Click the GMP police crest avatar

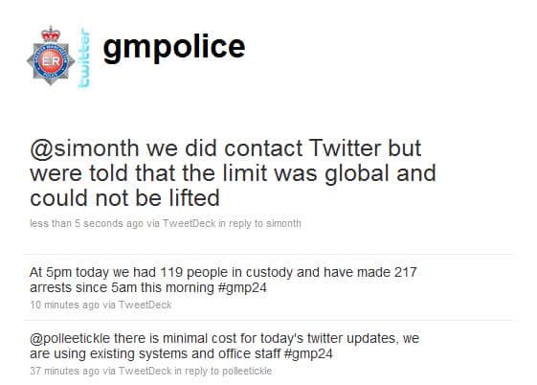[x=51, y=56]
